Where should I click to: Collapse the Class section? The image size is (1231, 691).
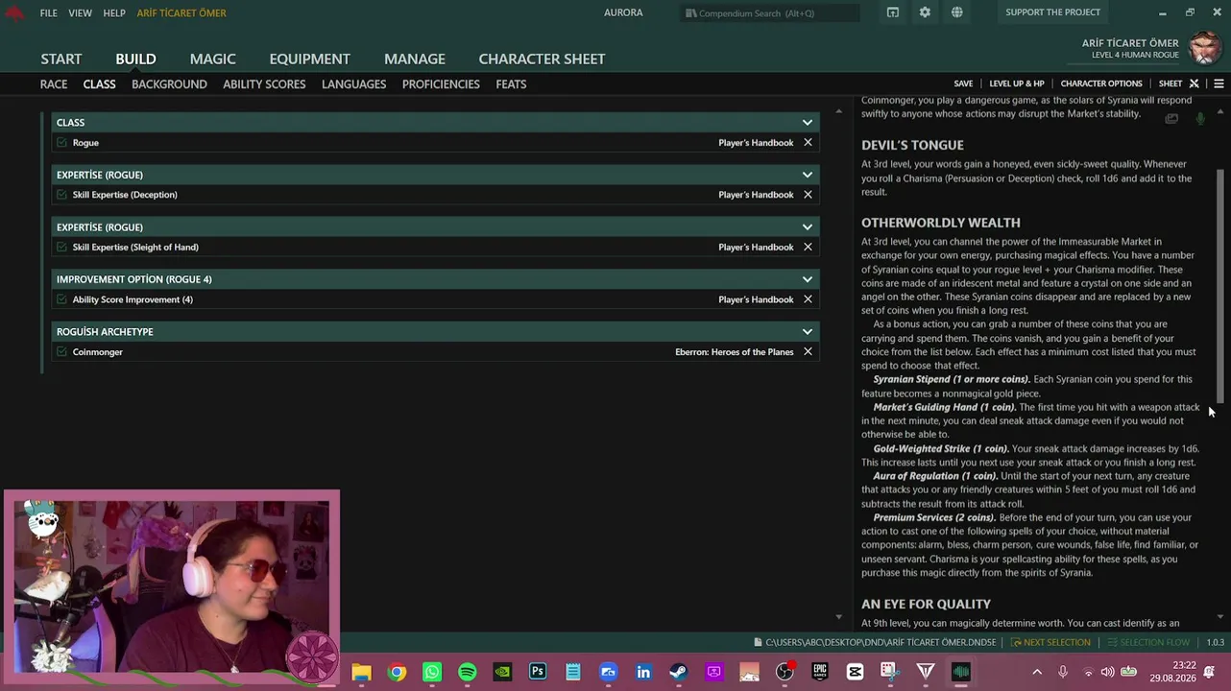tap(808, 122)
